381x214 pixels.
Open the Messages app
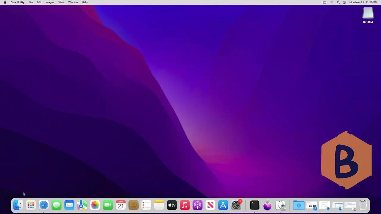[x=56, y=205]
